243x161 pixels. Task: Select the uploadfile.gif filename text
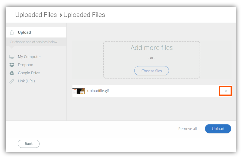[98, 91]
